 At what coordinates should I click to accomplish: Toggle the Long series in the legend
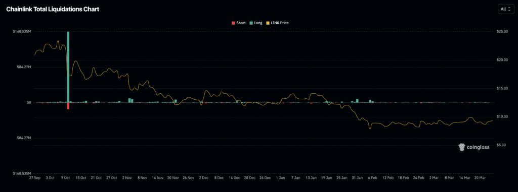[255, 23]
